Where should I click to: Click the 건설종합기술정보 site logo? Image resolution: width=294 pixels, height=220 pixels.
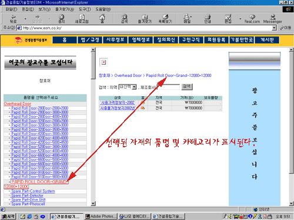click(31, 40)
